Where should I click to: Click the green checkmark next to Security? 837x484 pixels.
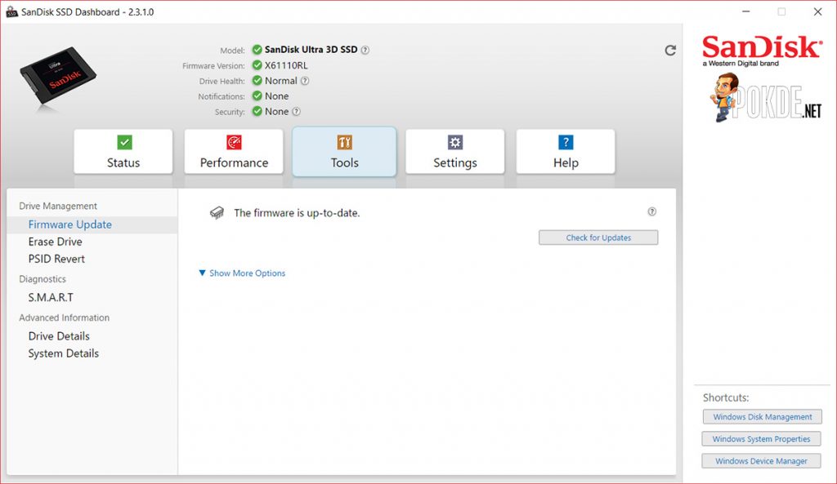[x=257, y=111]
